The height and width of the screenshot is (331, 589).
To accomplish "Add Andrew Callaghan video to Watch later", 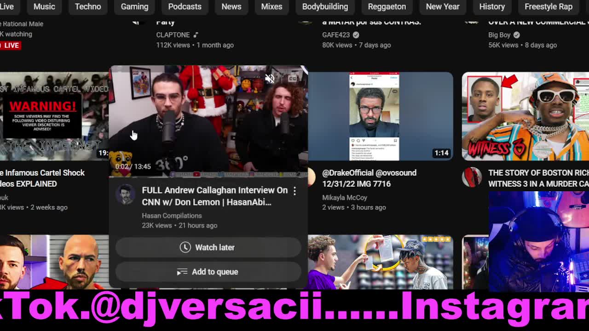I will tap(208, 247).
